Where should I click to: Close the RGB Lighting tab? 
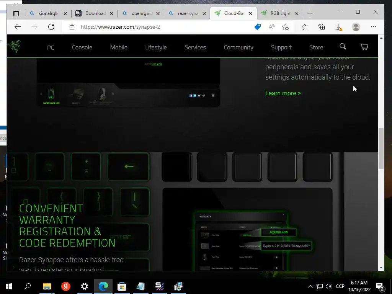click(297, 13)
